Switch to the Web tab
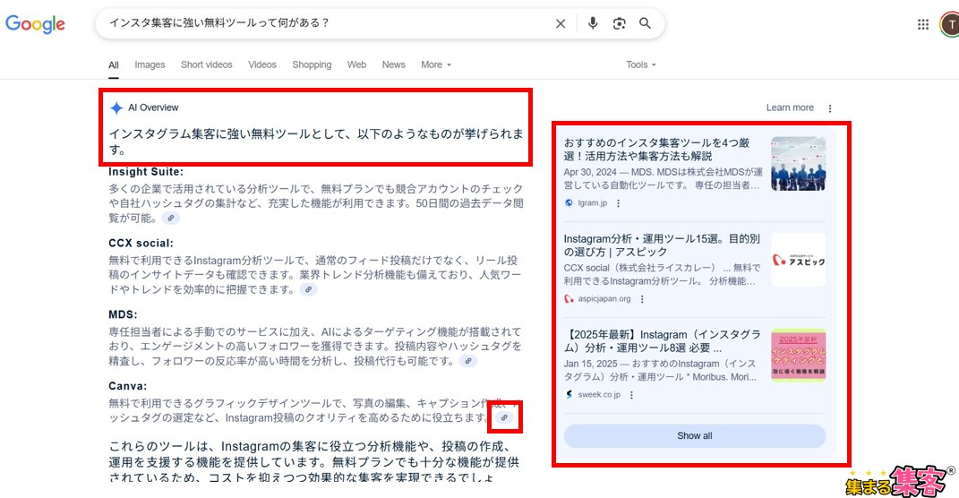959x498 pixels. pos(356,64)
